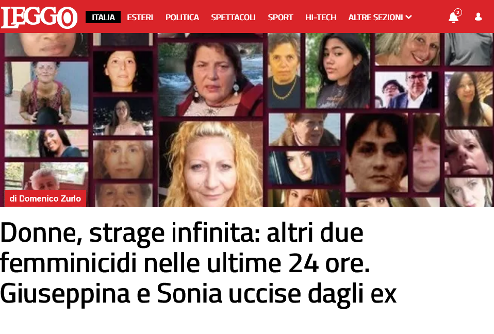Click the blonde curly-haired woman's photo
Screen dimensions: 494x334
211,164
